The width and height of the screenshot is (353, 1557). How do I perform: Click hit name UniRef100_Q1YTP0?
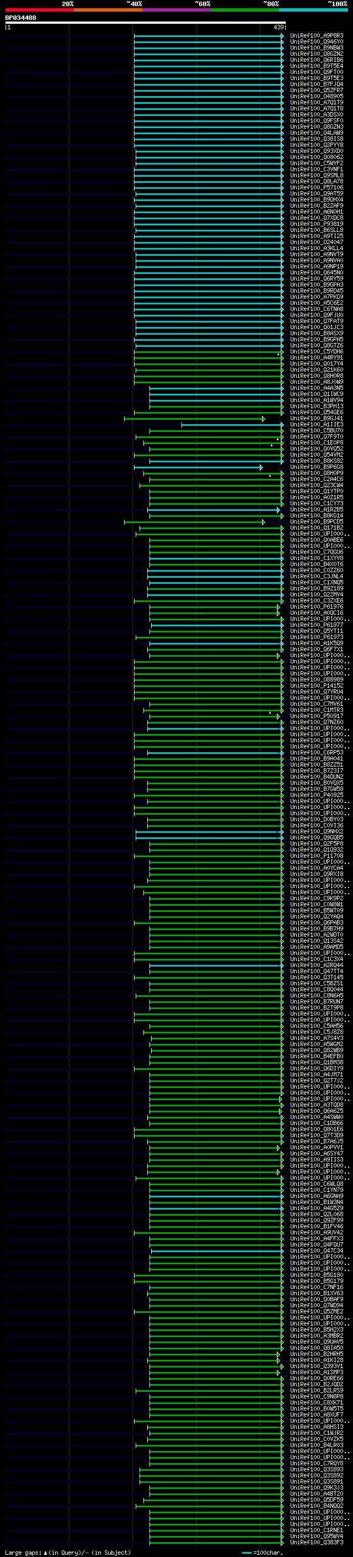pyautogui.click(x=316, y=491)
